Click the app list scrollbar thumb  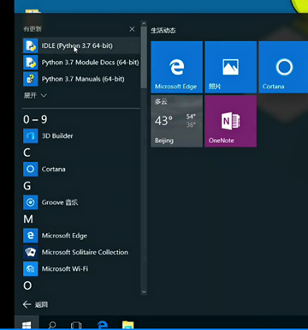(x=144, y=57)
